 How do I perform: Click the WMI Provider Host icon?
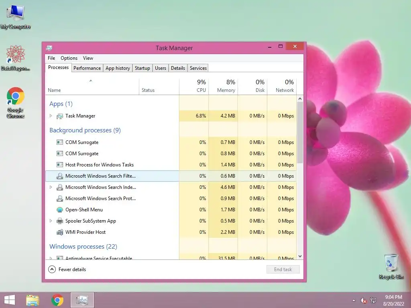click(x=60, y=232)
